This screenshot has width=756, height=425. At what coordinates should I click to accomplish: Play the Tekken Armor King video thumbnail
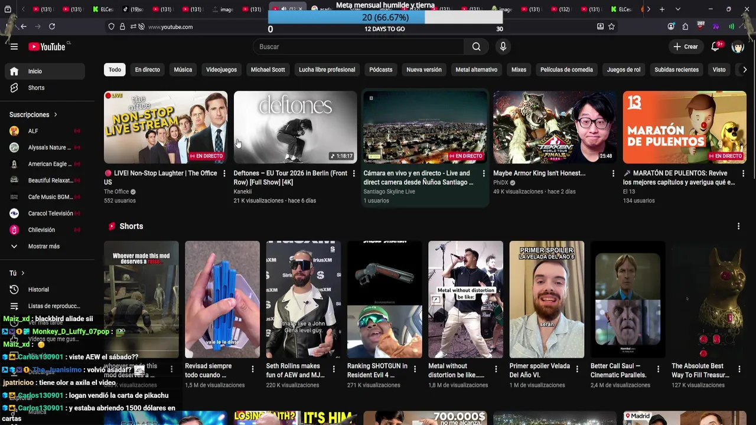[555, 127]
